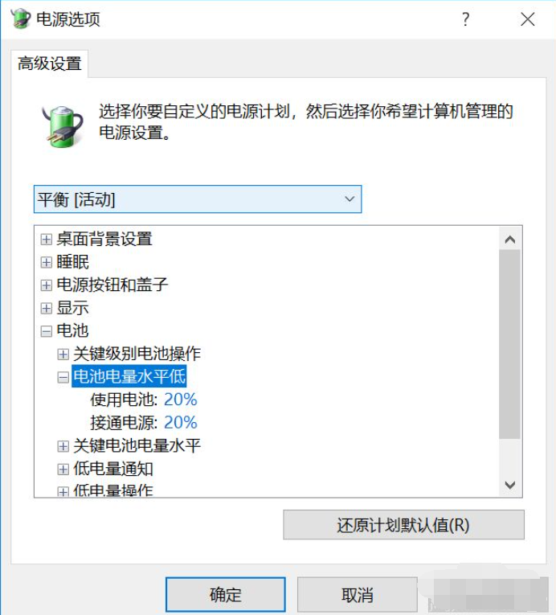Click the large battery plug icon

click(x=63, y=126)
